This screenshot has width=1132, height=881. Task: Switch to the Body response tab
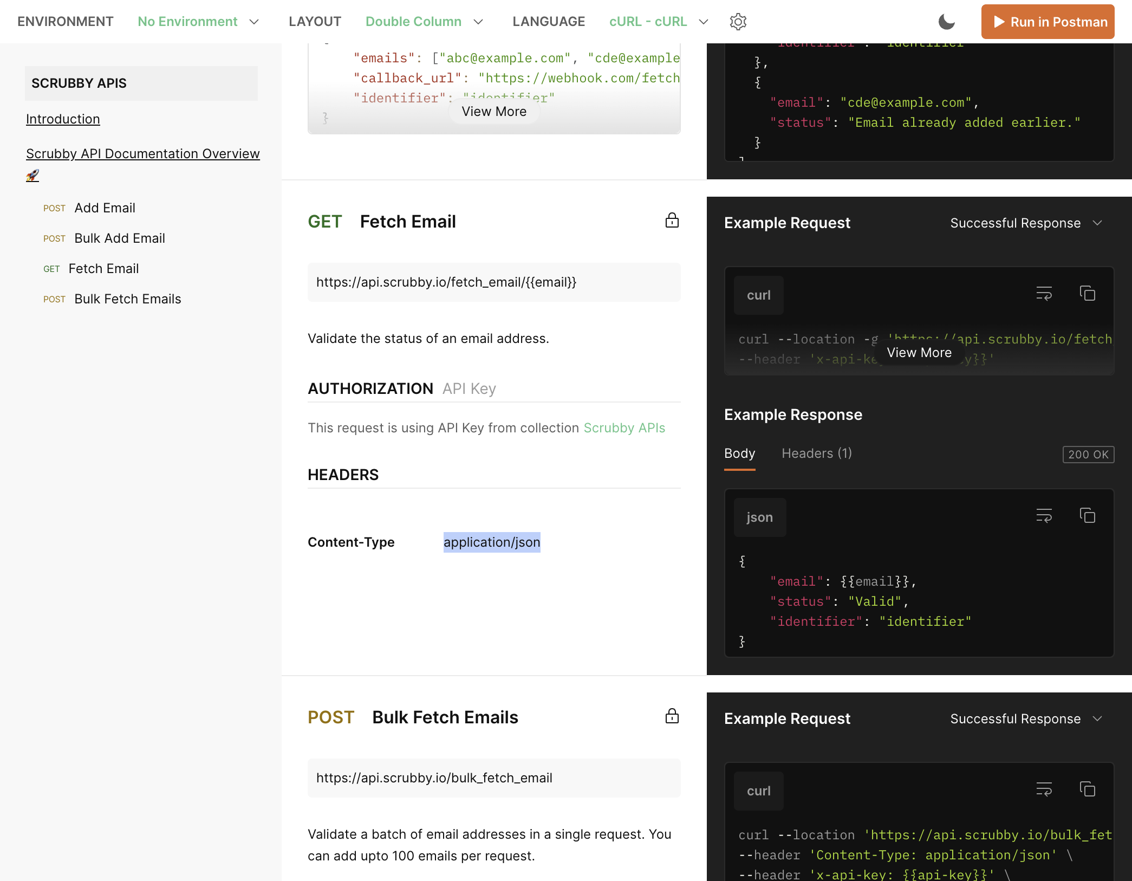[x=739, y=454]
